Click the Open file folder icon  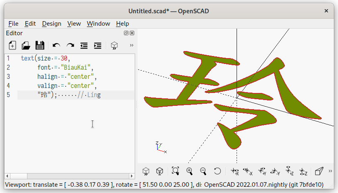pyautogui.click(x=26, y=46)
